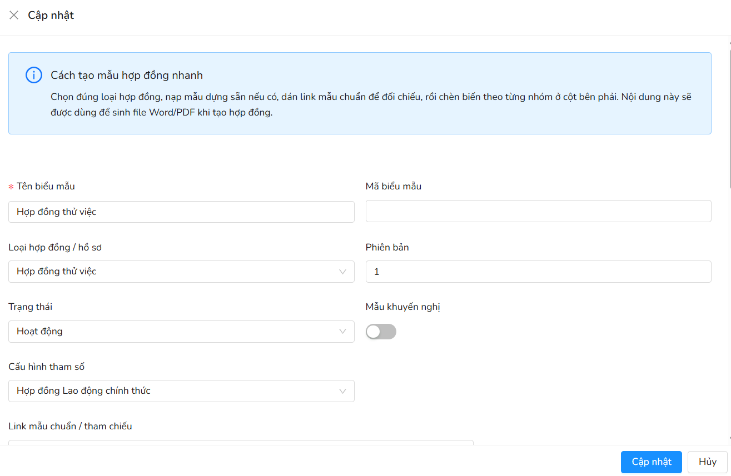Viewport: 731px width, 476px height.
Task: Close the Cập nhật panel with X icon
Action: point(14,15)
